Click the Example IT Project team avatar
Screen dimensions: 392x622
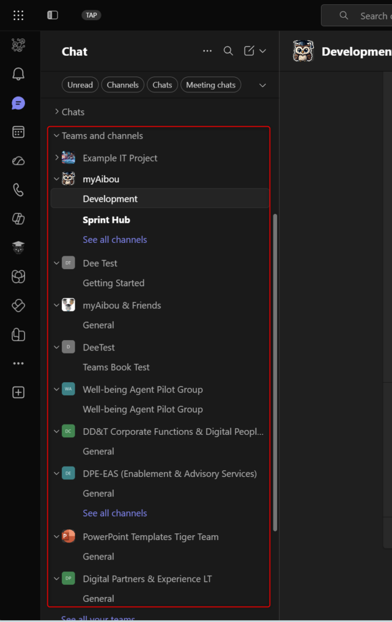pyautogui.click(x=68, y=157)
